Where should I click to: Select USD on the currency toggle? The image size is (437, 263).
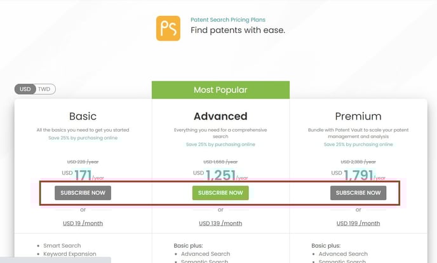(25, 89)
